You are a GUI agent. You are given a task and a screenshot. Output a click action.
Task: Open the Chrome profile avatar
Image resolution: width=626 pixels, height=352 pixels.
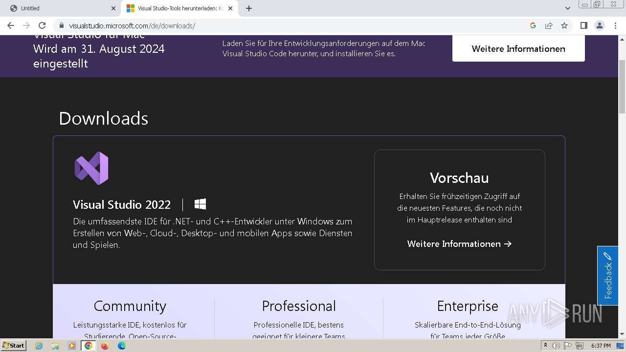599,25
